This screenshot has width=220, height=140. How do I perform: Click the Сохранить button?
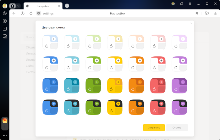click(154, 127)
